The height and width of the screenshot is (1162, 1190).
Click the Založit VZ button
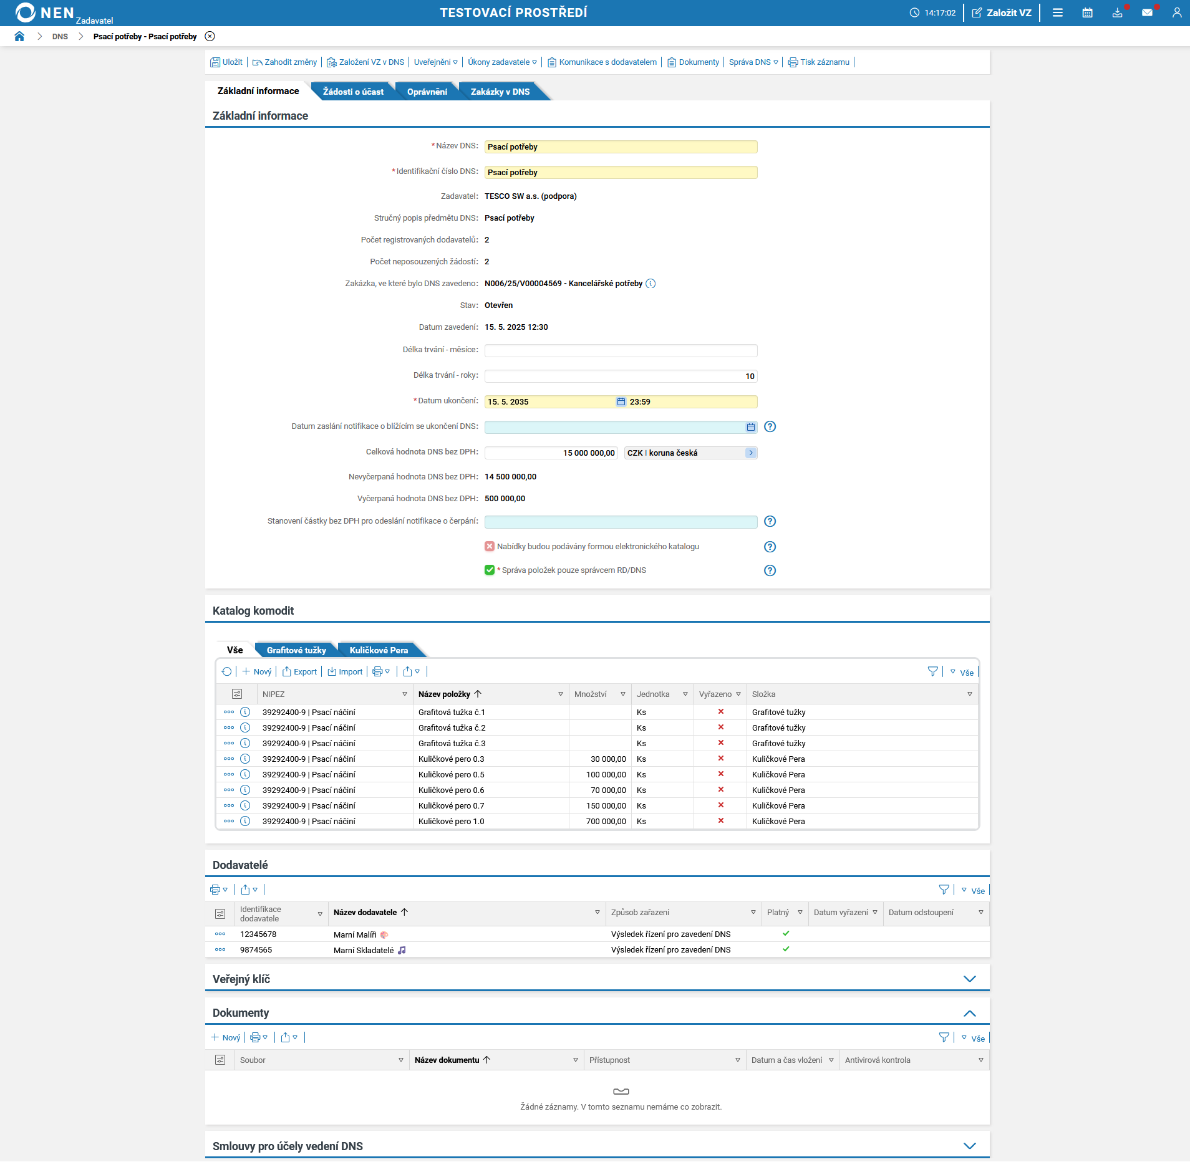(x=1002, y=12)
